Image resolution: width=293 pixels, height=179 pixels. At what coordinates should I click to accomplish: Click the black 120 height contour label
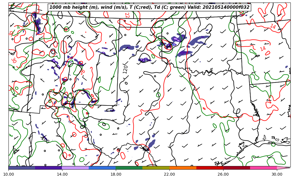point(125,69)
